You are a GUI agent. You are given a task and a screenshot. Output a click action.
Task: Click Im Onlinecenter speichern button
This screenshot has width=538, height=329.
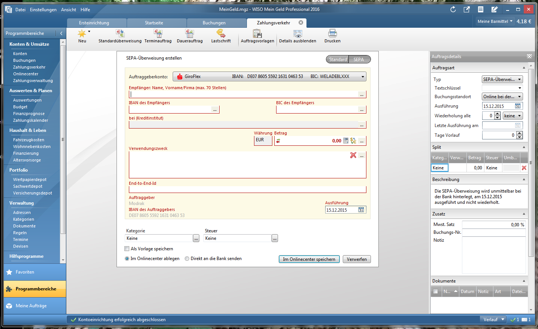309,259
